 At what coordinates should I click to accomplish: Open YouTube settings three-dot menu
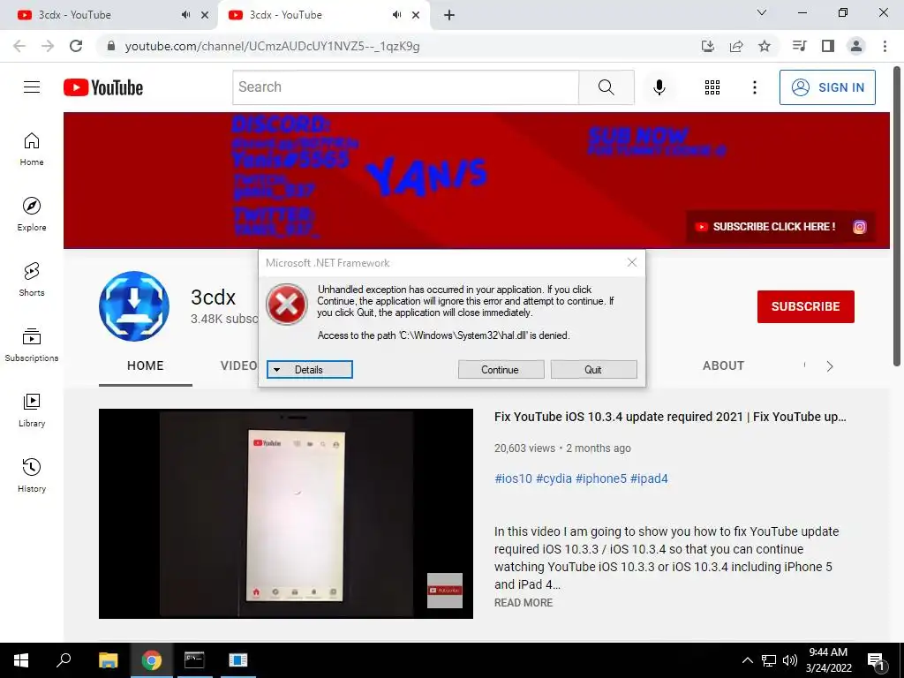tap(754, 87)
